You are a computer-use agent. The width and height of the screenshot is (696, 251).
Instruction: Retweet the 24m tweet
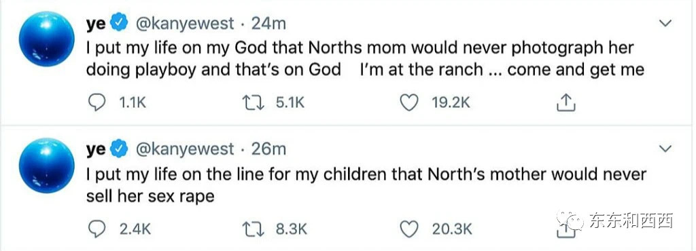[x=253, y=102]
